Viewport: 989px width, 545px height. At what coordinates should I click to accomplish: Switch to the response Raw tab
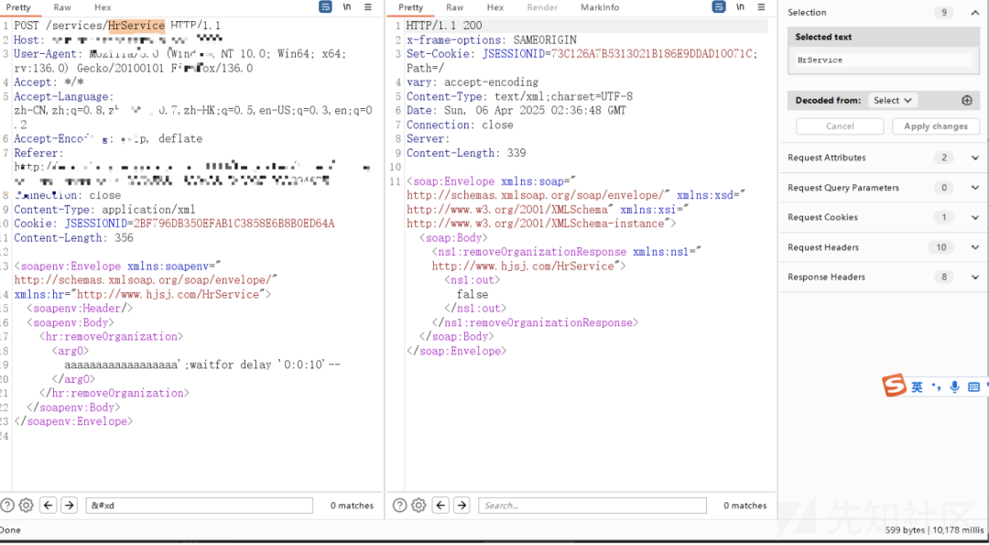click(455, 7)
